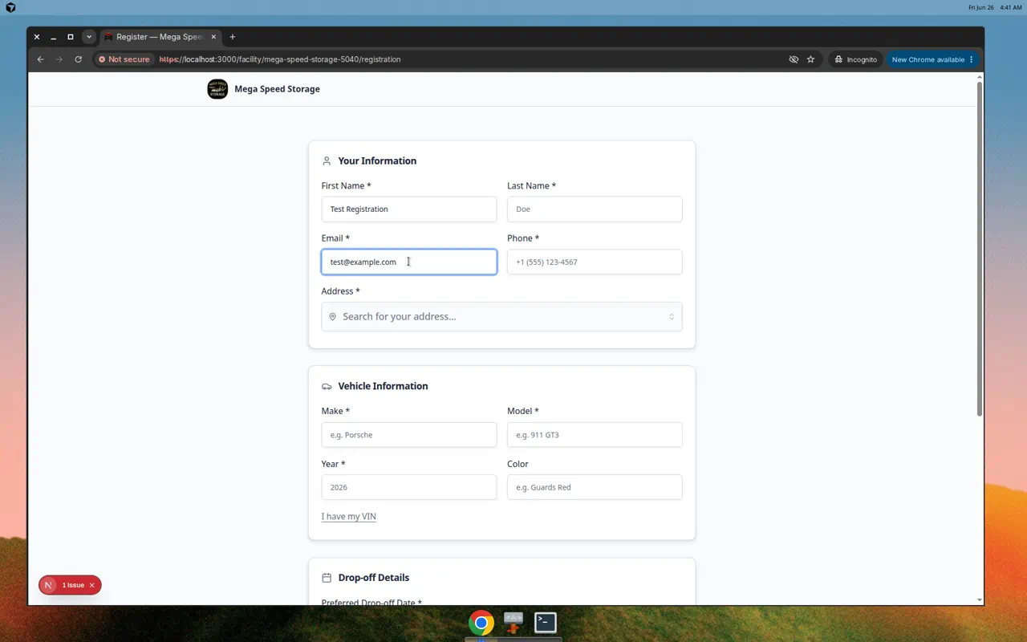The width and height of the screenshot is (1027, 642).
Task: Click the Last Name field
Action: click(595, 209)
